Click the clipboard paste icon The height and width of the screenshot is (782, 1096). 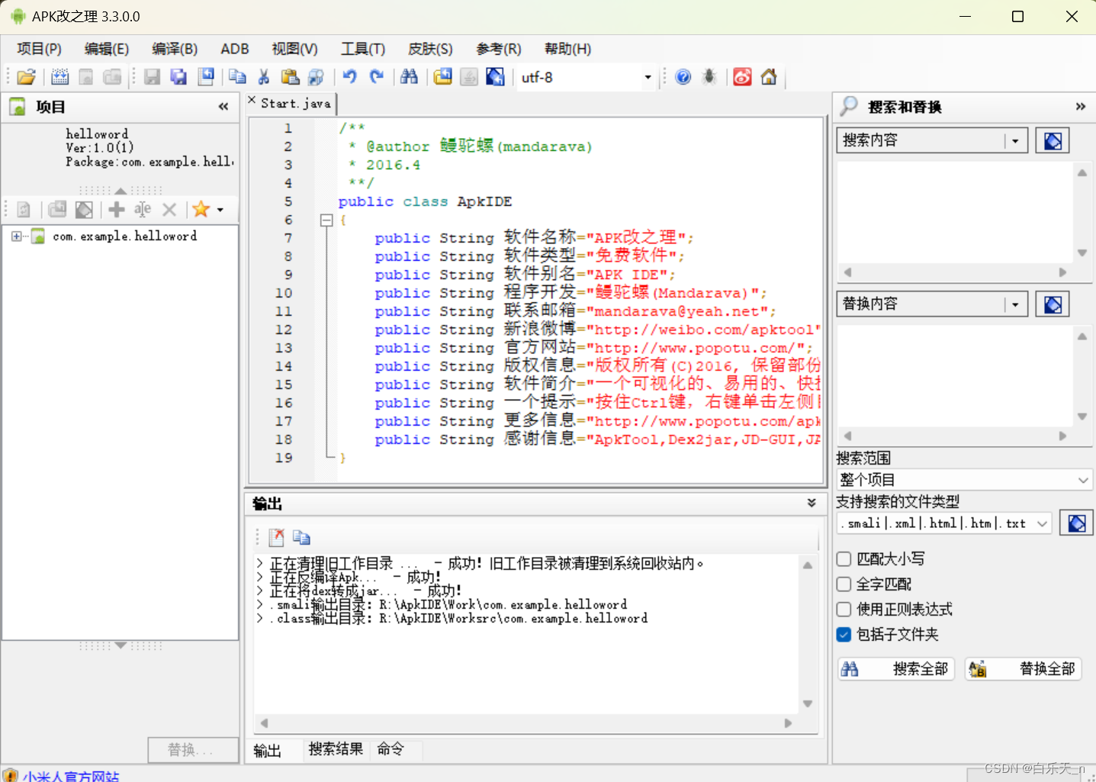(x=290, y=77)
